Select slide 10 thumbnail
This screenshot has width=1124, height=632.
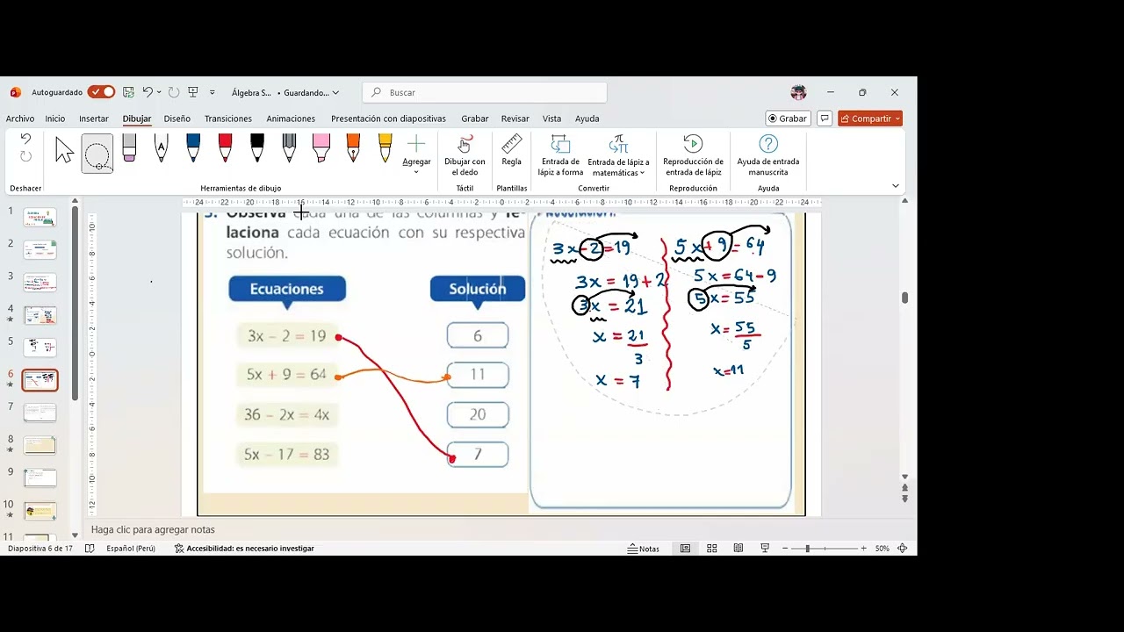(40, 511)
